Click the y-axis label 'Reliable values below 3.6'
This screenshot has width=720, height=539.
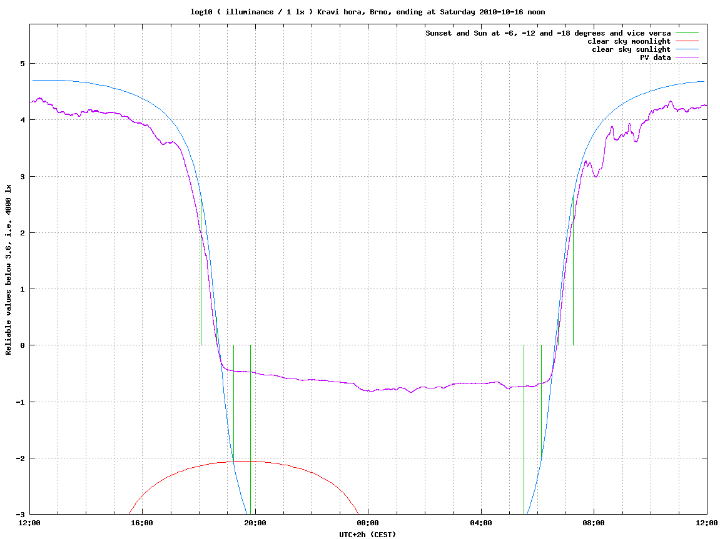coord(8,270)
